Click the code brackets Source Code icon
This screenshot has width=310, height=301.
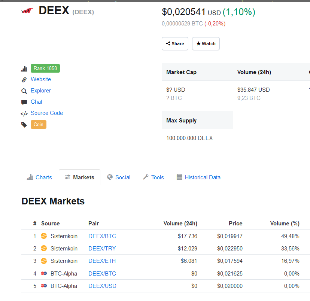[x=24, y=114]
